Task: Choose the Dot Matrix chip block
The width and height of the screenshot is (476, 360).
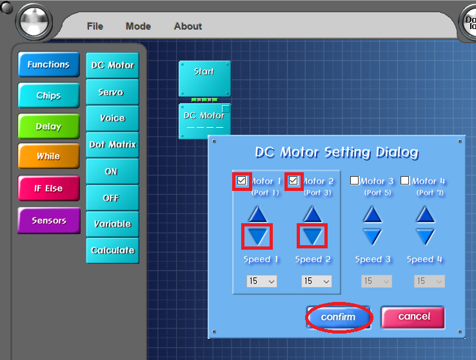Action: click(x=113, y=145)
